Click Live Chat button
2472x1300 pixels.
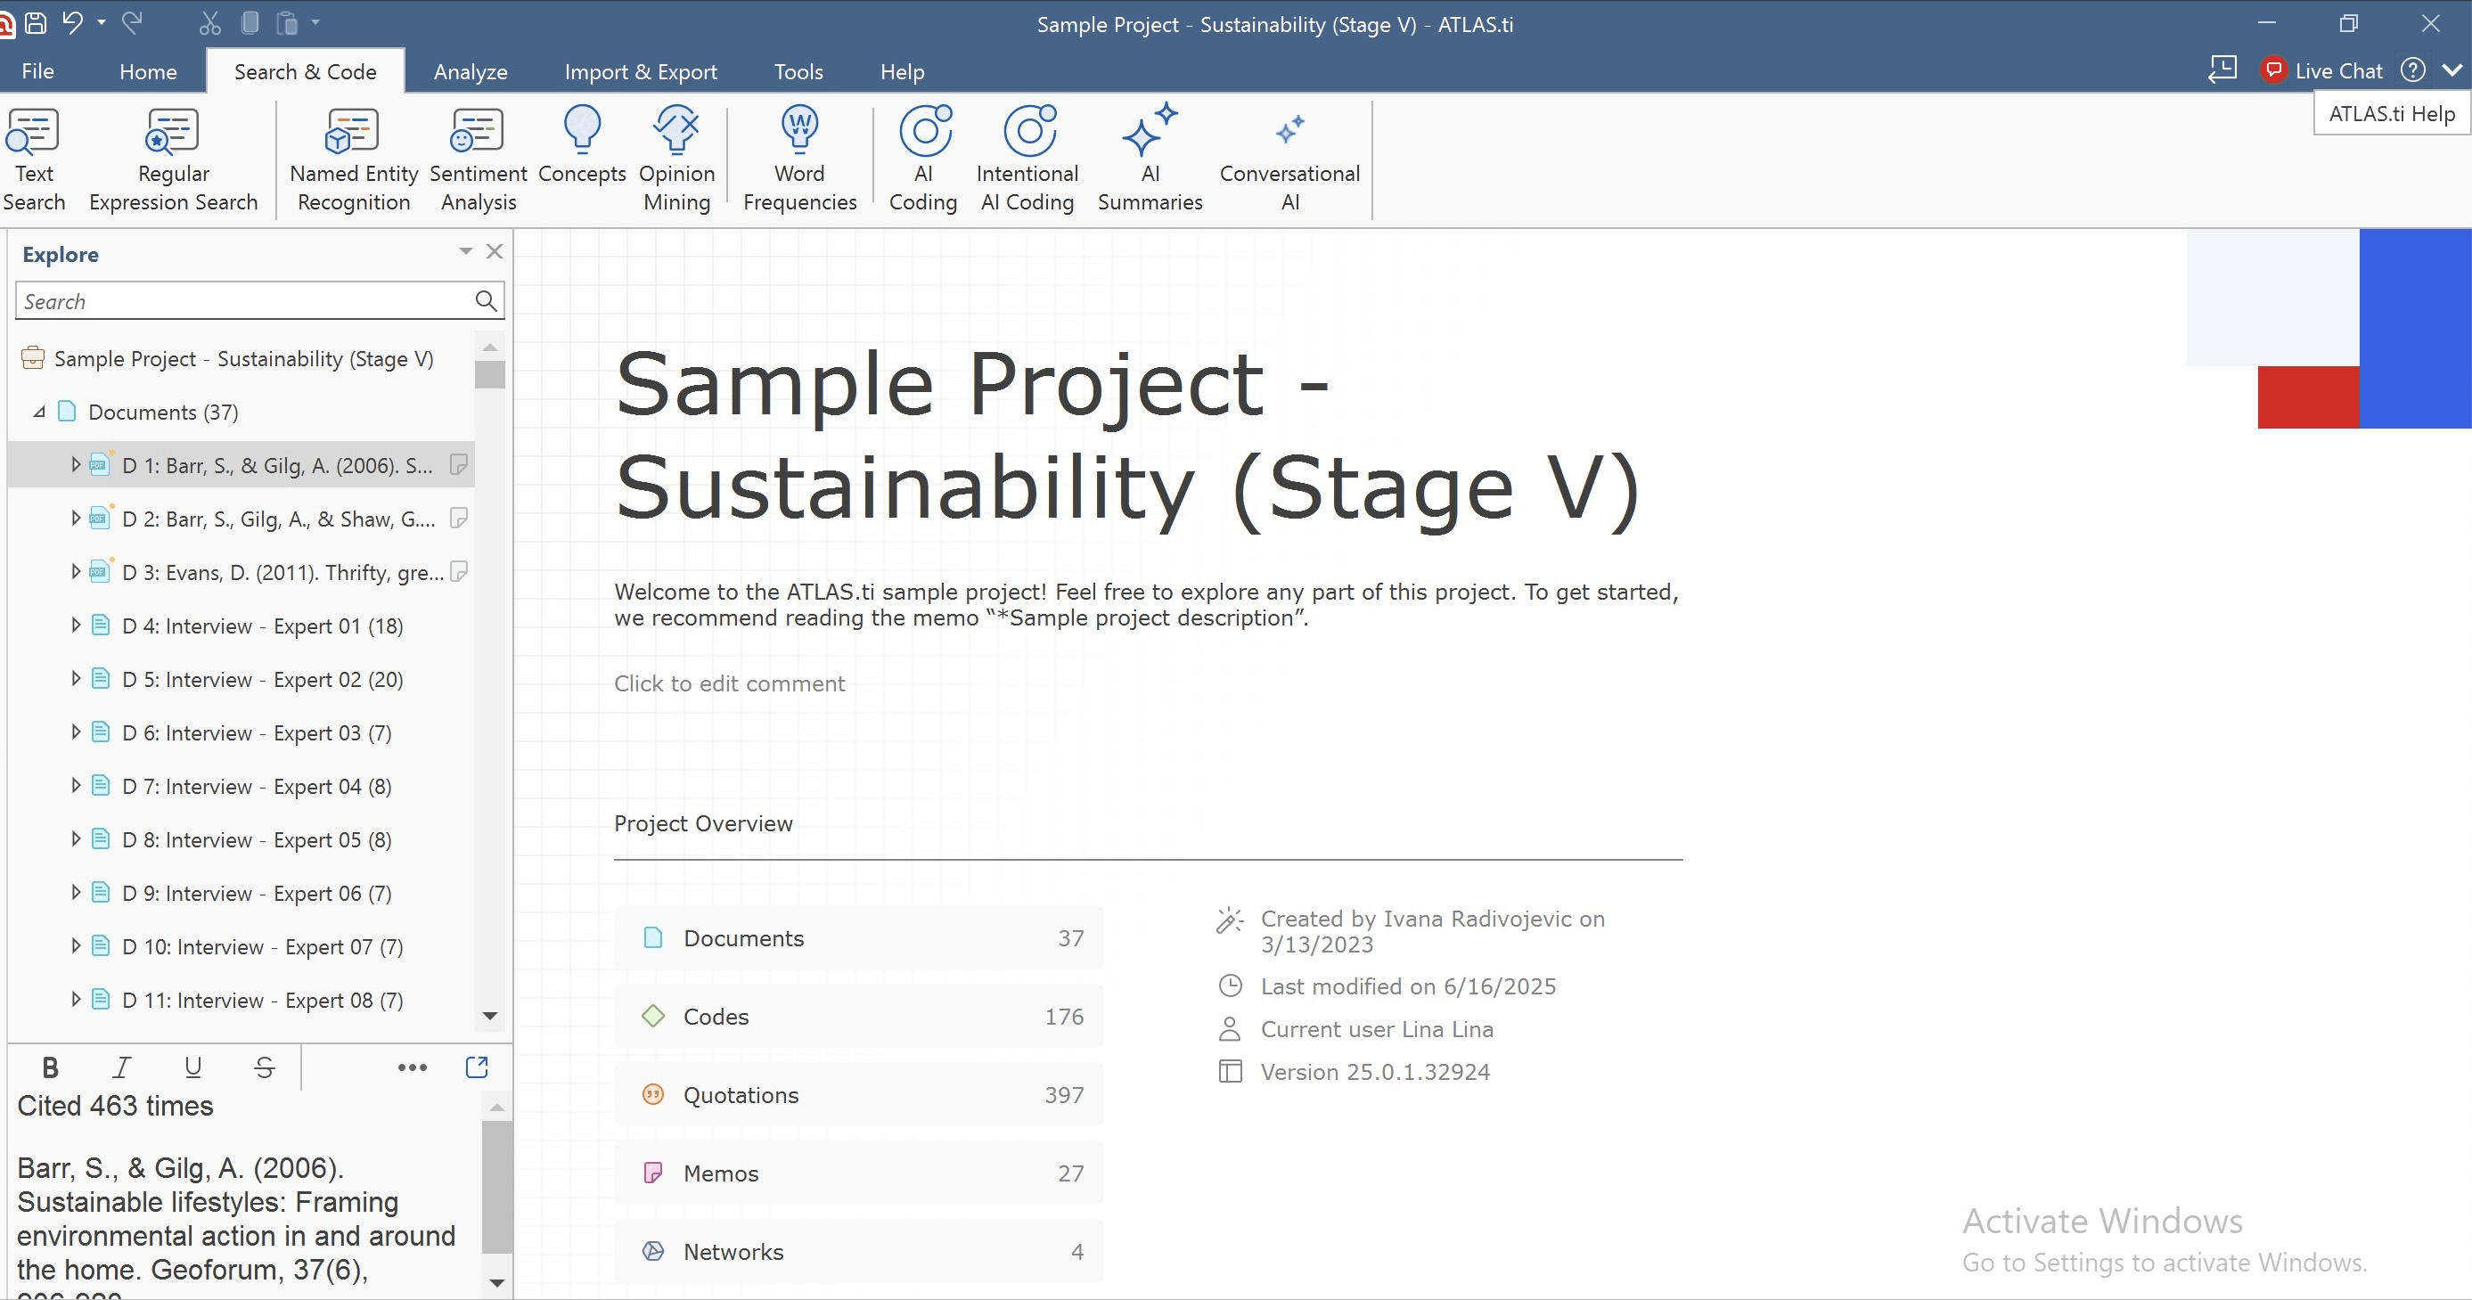(x=2322, y=71)
